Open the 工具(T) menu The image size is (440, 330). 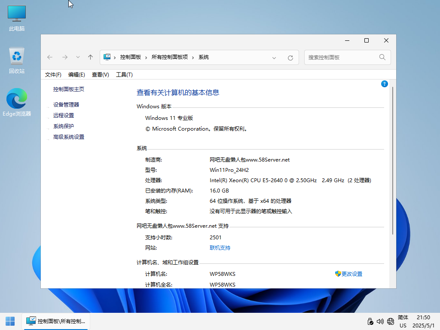[x=124, y=75]
